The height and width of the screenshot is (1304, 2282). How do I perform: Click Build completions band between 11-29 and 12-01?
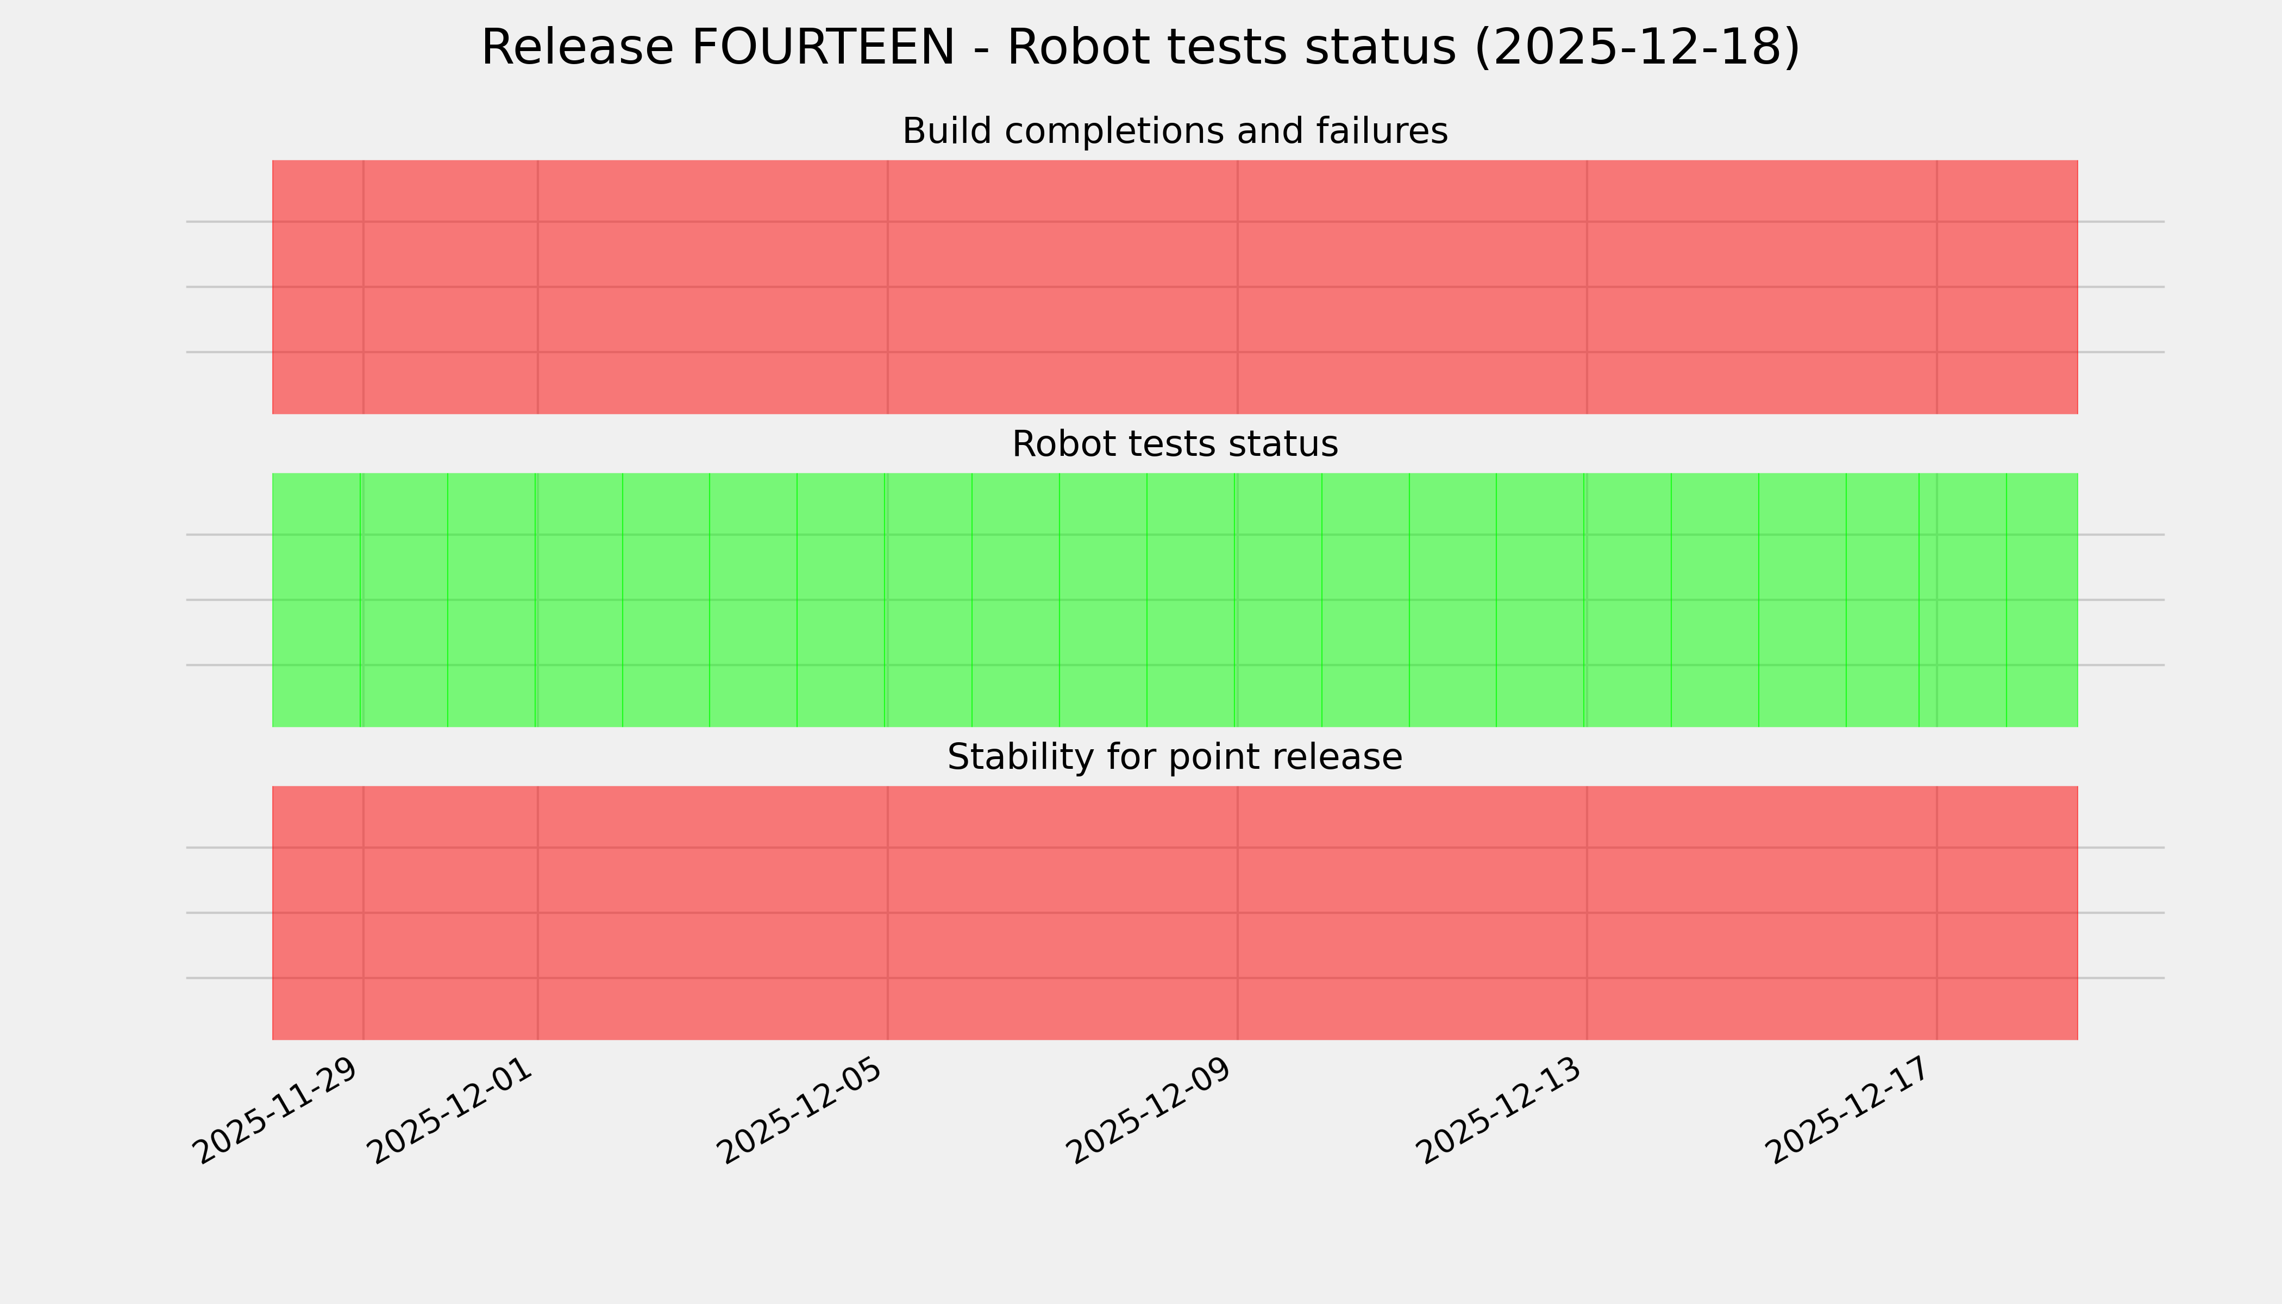tap(450, 286)
